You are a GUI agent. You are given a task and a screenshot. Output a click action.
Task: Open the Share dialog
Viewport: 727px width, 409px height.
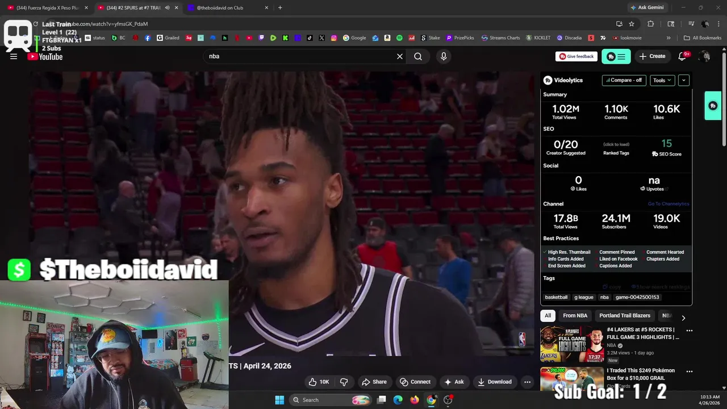click(374, 382)
